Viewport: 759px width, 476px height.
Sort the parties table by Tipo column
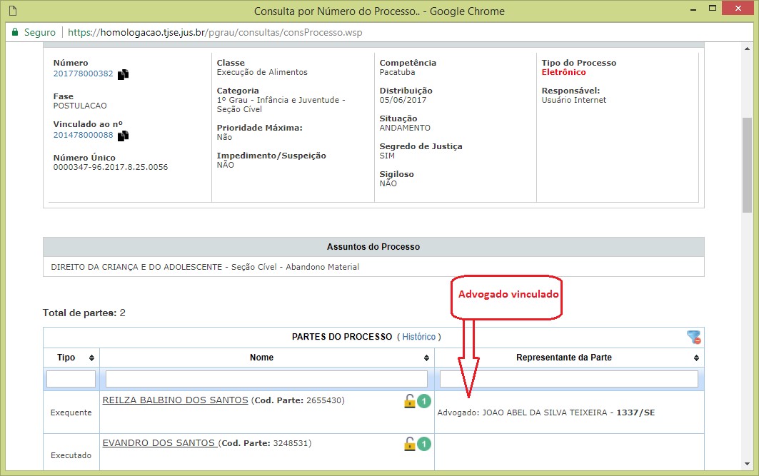[x=91, y=358]
